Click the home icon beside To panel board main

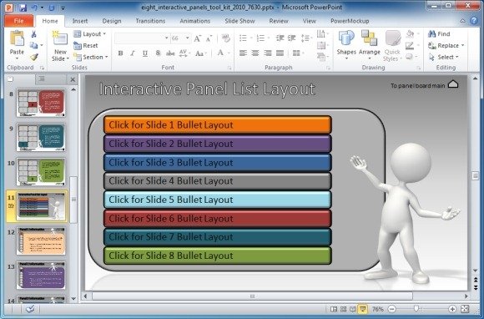(x=453, y=84)
